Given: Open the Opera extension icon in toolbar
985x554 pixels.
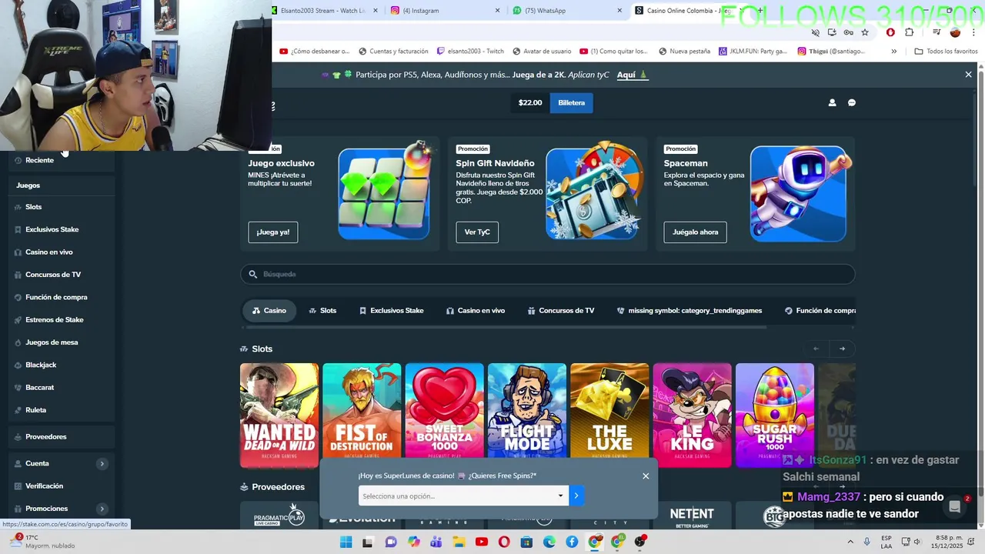Looking at the screenshot, I should pyautogui.click(x=890, y=32).
